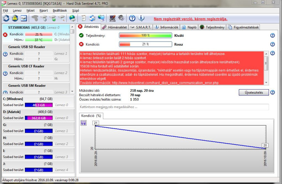Click the 21 % Kondíció bar in overview
The height and width of the screenshot is (184, 282).
(145, 44)
